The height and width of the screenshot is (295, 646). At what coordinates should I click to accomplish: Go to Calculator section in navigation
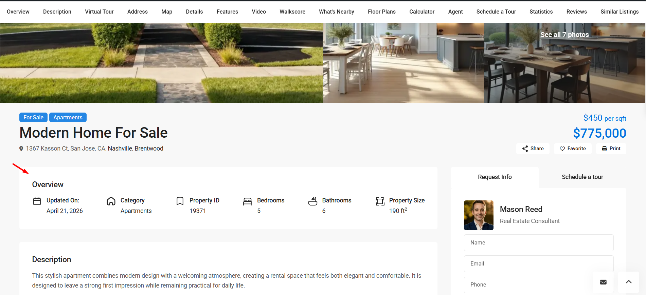click(421, 12)
